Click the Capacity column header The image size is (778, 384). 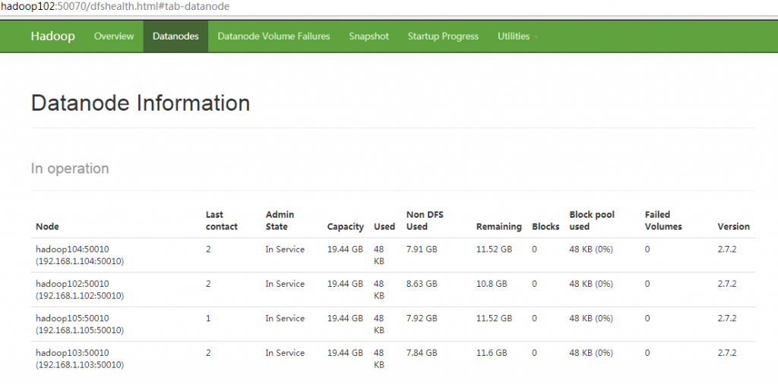(346, 226)
